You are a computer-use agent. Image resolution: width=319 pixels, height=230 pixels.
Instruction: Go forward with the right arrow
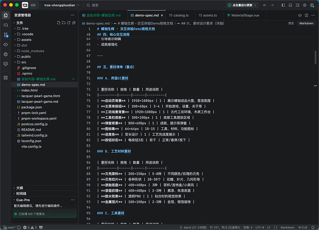pos(272,5)
